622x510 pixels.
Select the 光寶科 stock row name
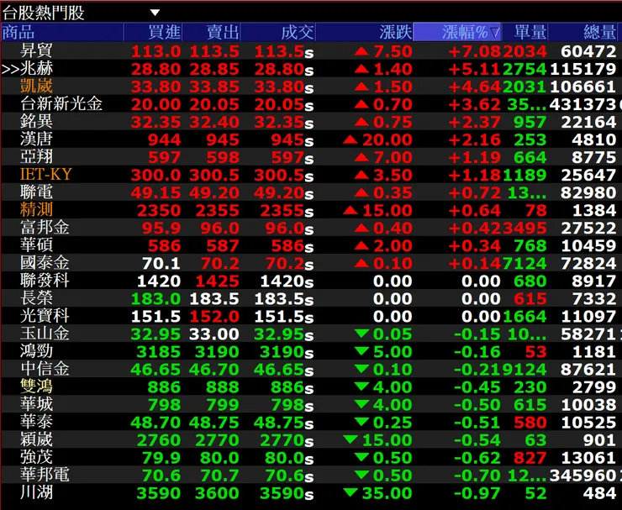click(x=45, y=316)
